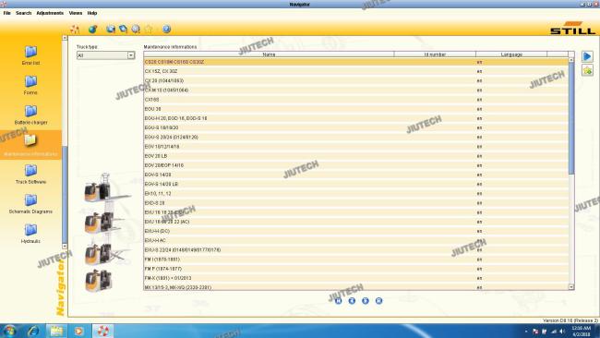Expand the Truck type dropdown
600x338 pixels.
tap(131, 55)
